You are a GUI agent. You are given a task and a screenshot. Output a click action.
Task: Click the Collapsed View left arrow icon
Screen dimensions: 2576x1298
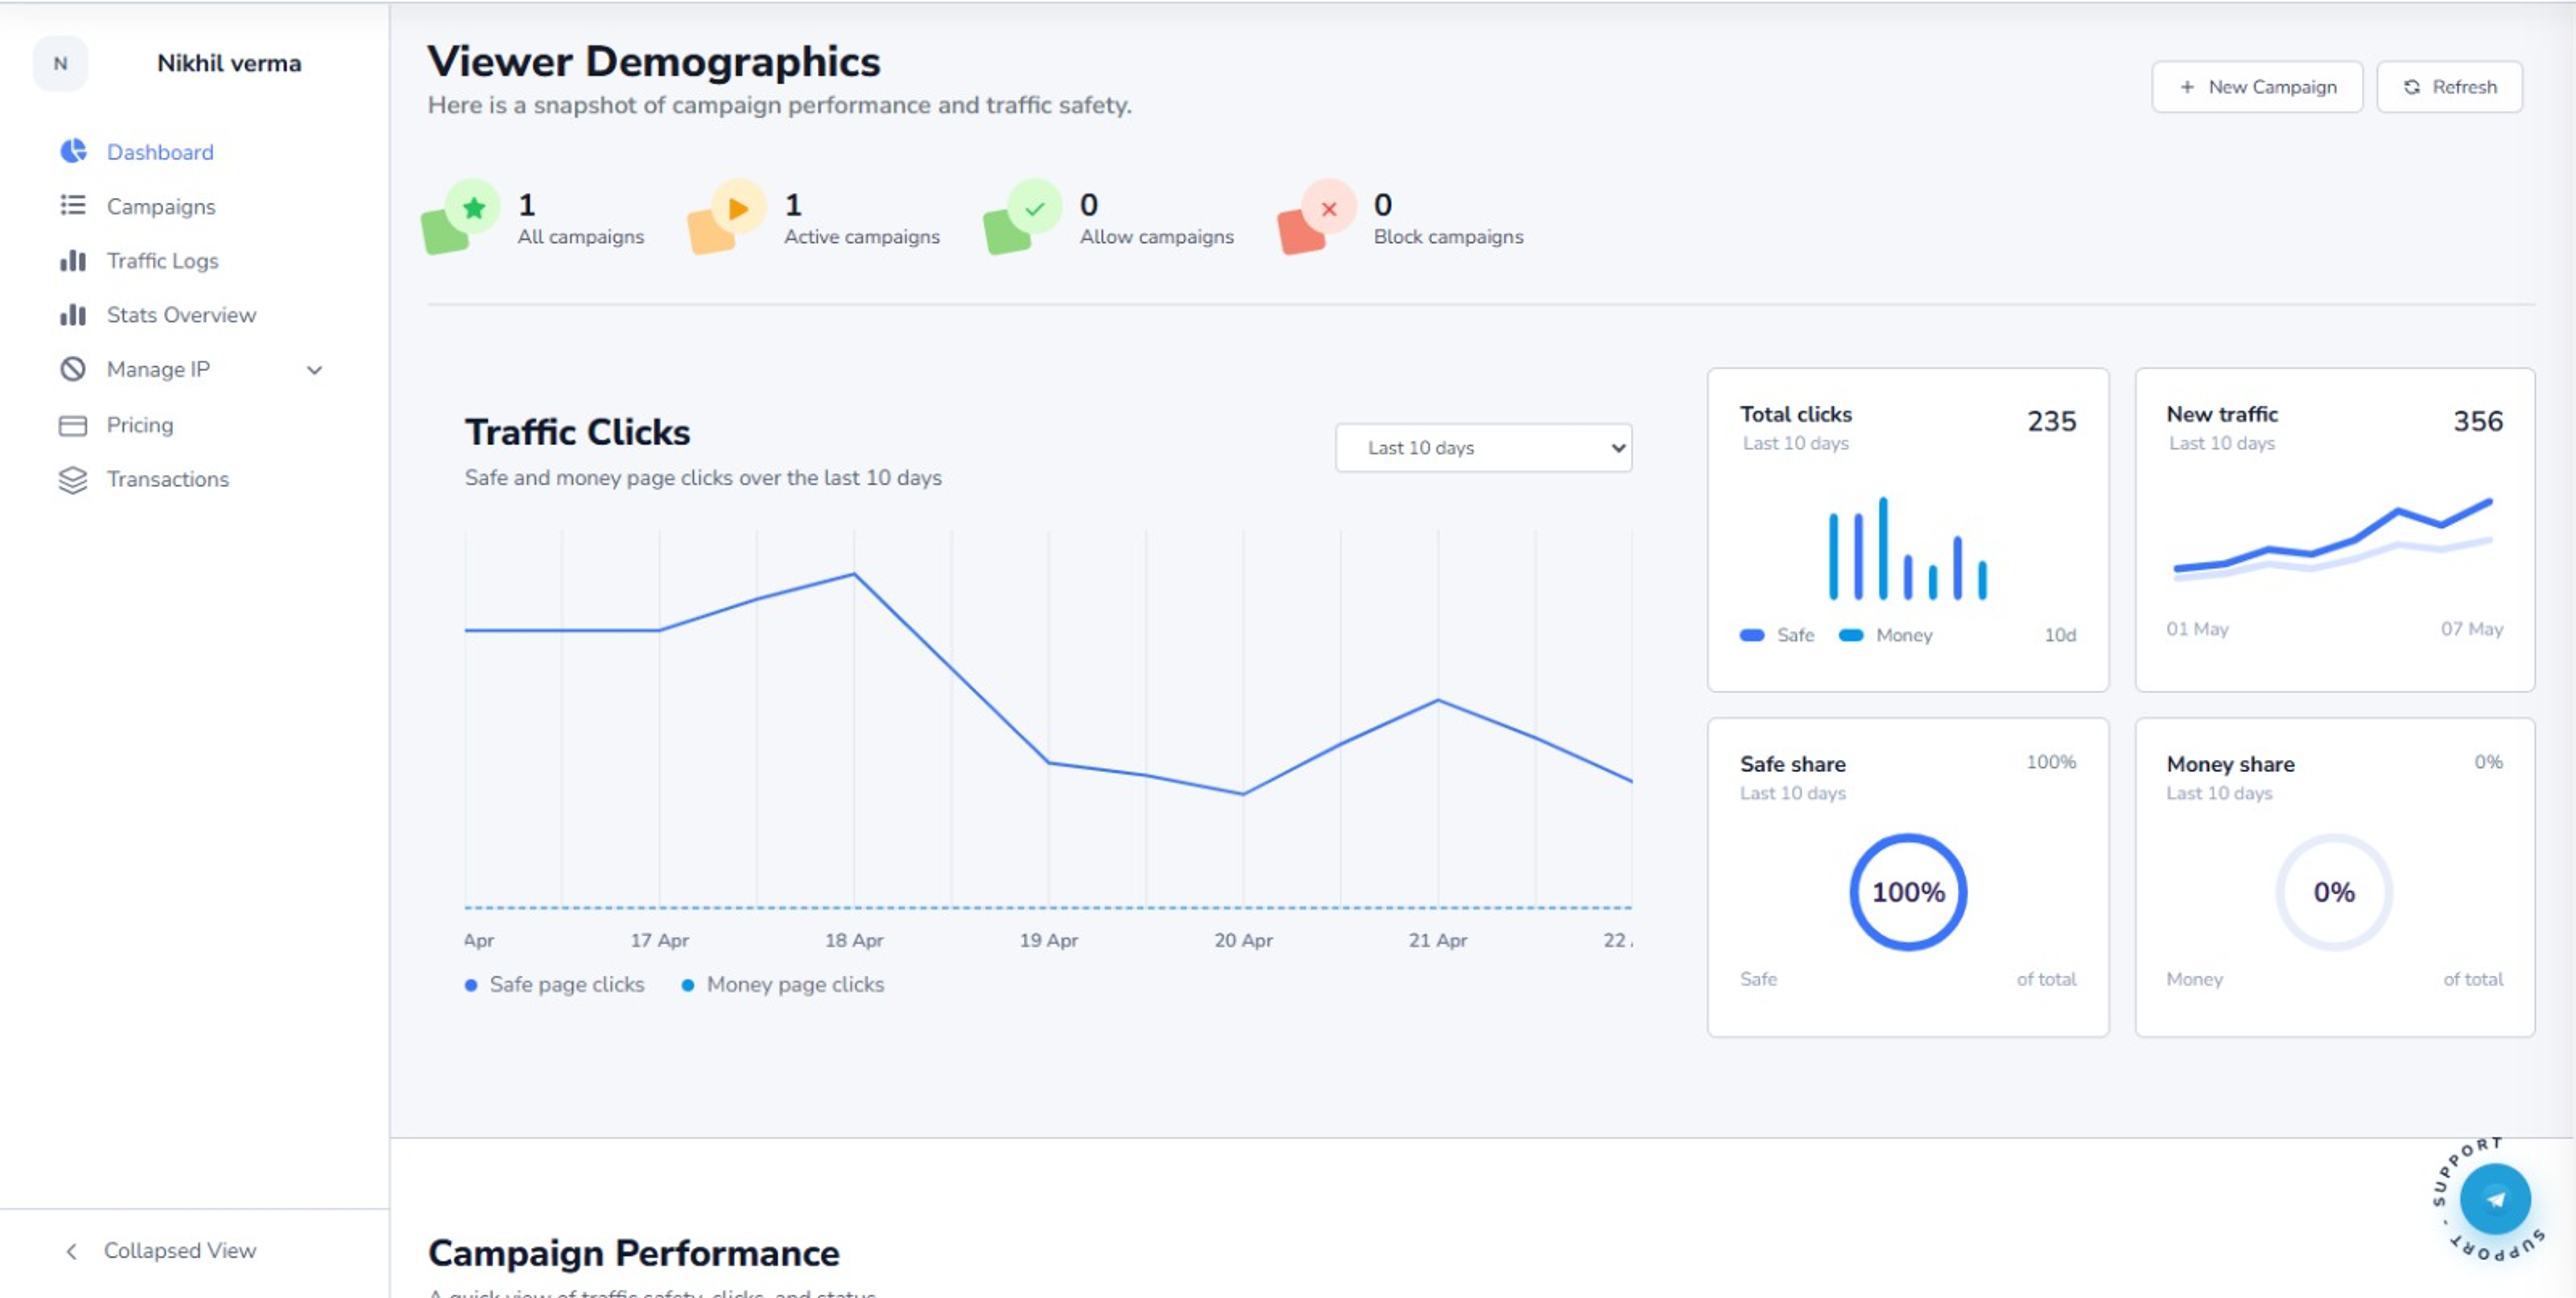pyautogui.click(x=71, y=1251)
